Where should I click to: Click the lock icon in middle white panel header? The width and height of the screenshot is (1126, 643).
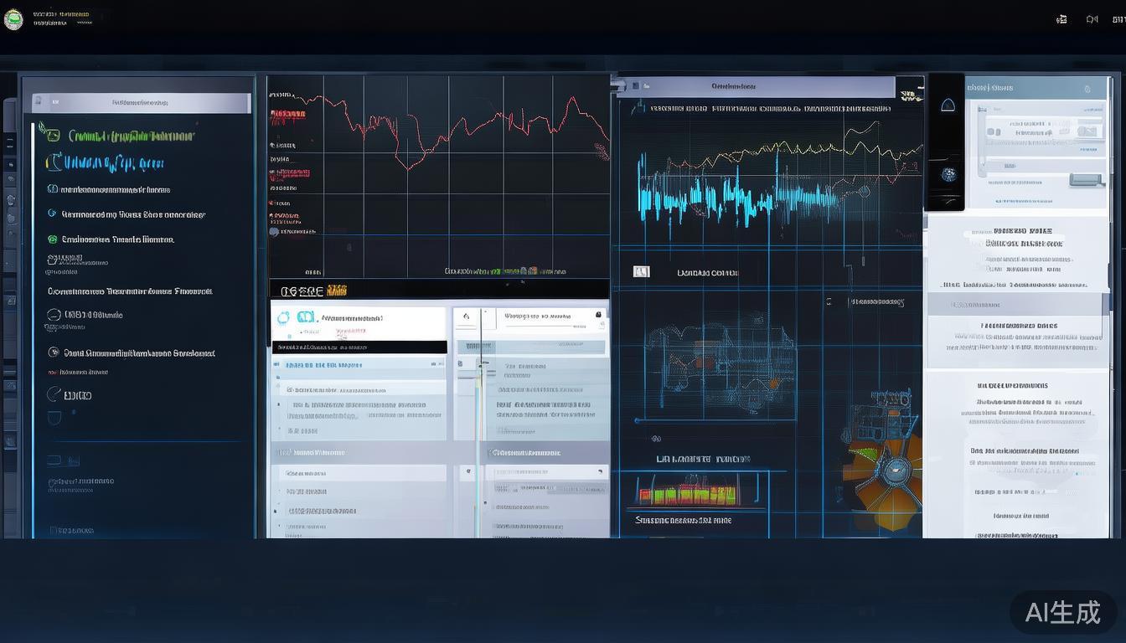(x=598, y=316)
